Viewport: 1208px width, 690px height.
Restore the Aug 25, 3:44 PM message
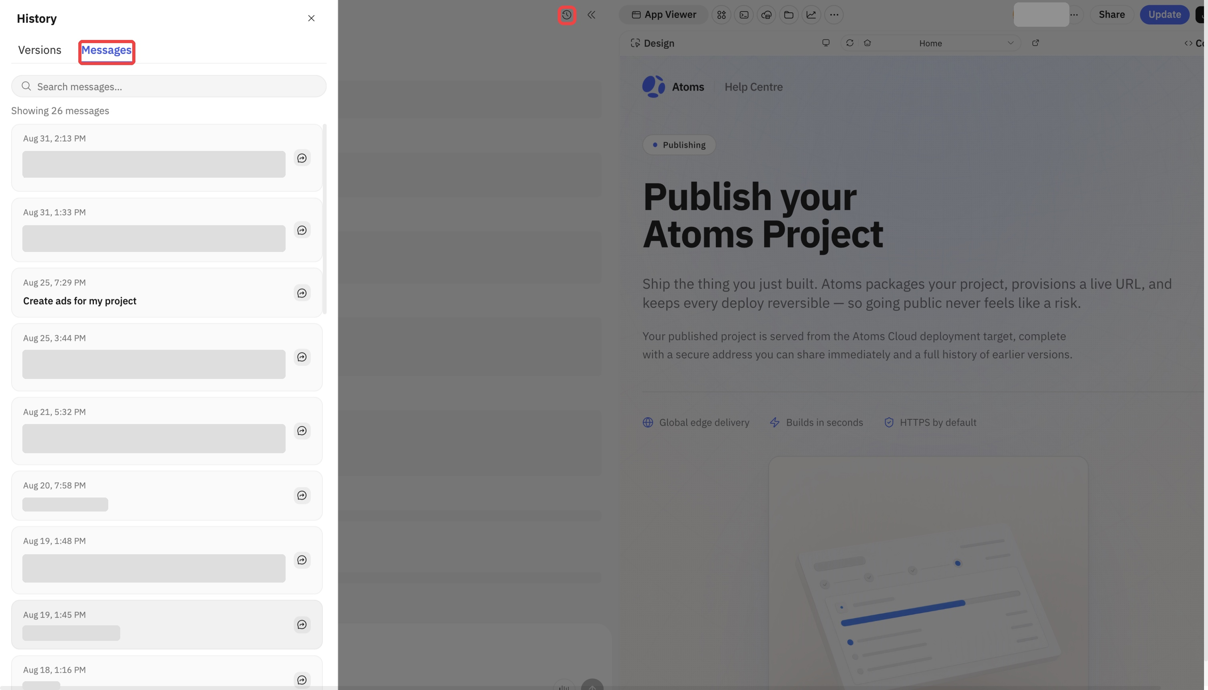[x=302, y=357]
